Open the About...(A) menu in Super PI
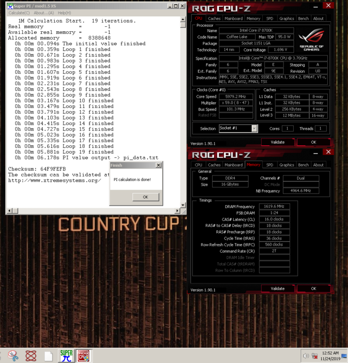 [44, 13]
